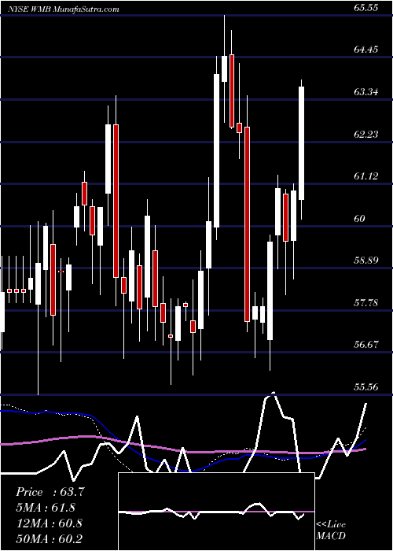Click the Price : 63.7 readout
Image resolution: width=393 pixels, height=551 pixels.
50,492
